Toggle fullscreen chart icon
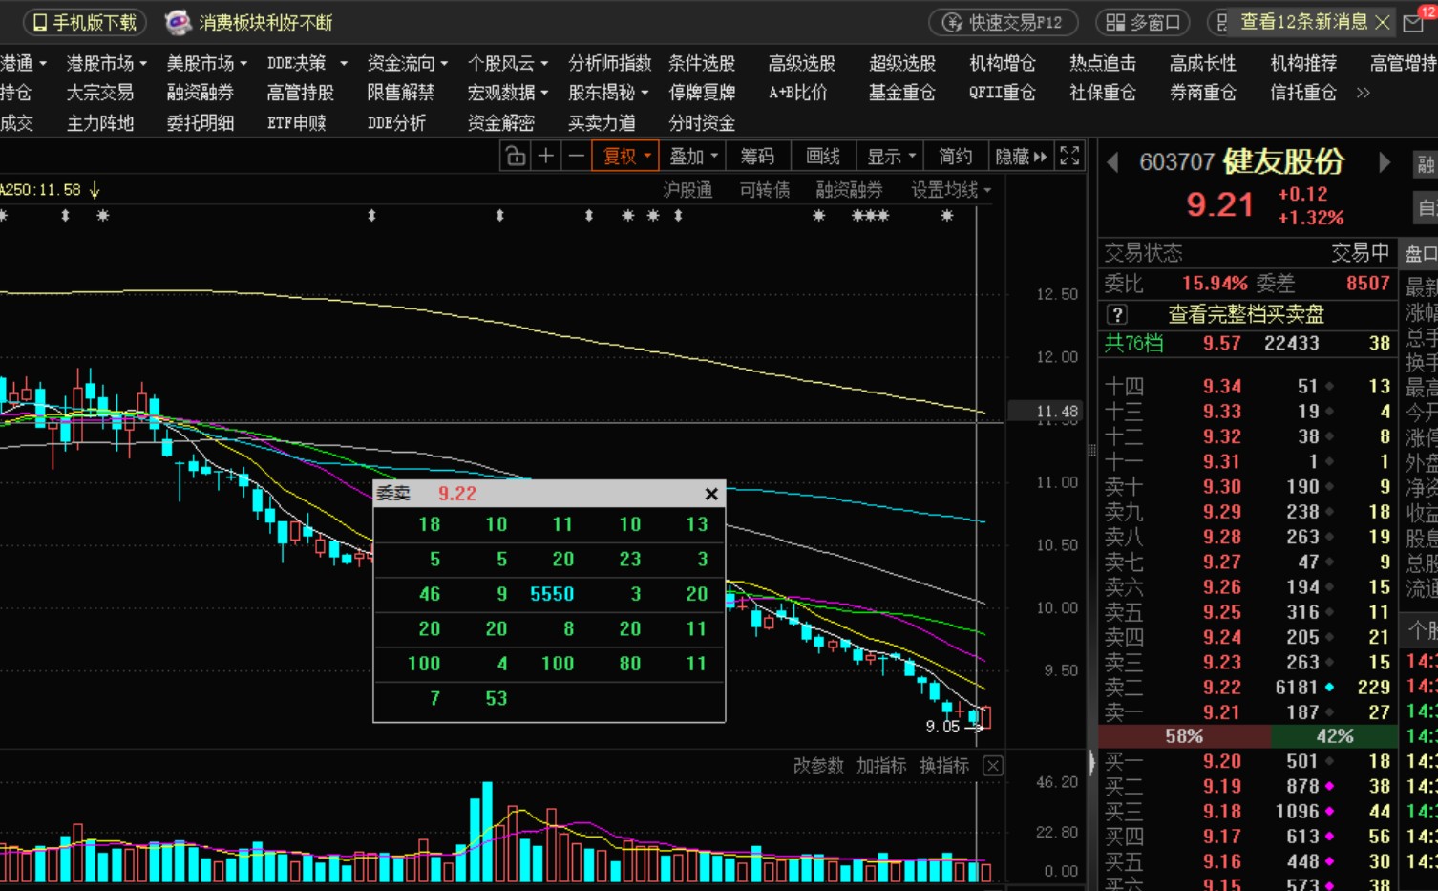Screen dimensions: 1438x891 pyautogui.click(x=1069, y=156)
